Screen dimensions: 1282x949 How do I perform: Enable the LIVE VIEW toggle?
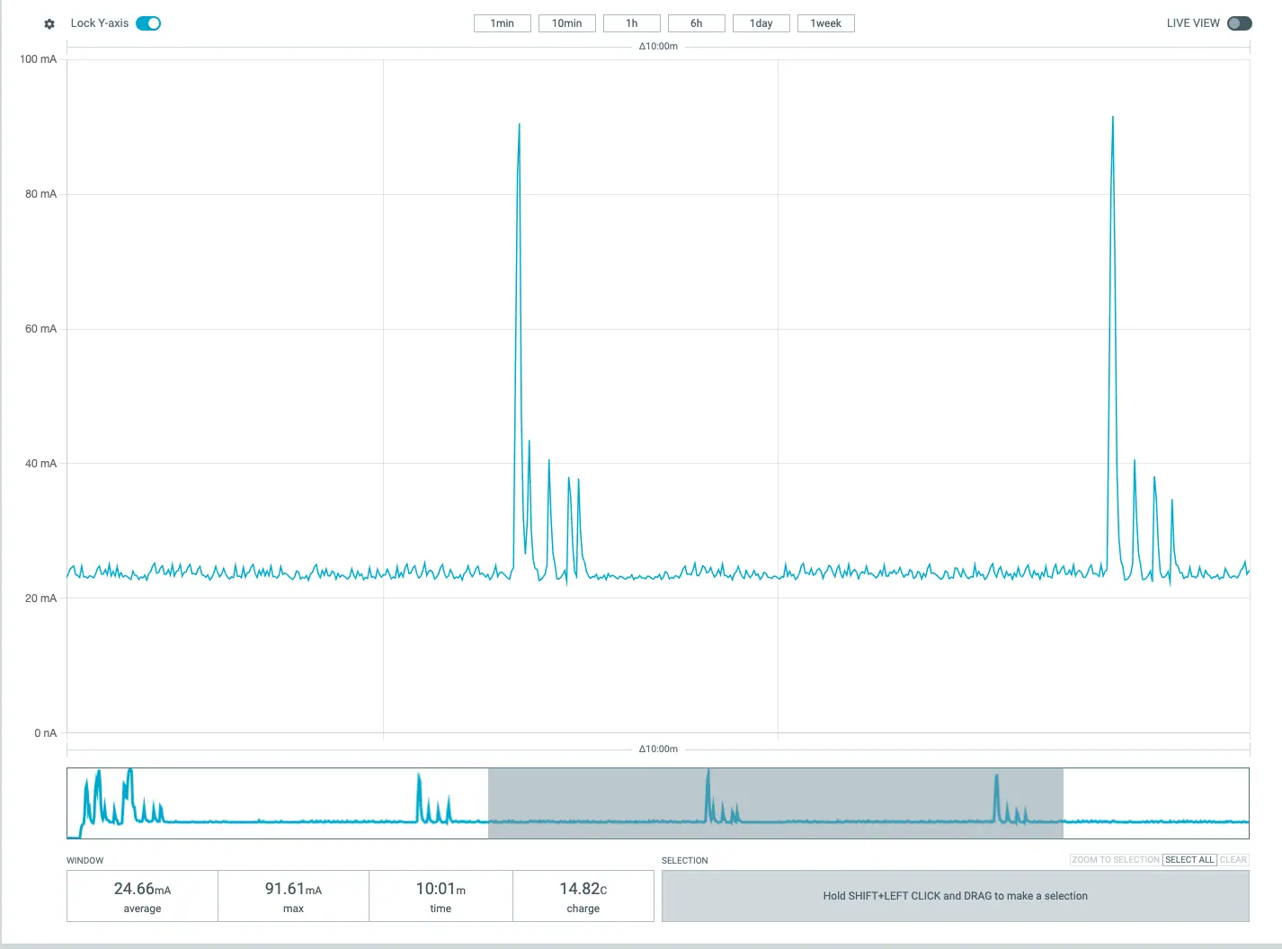1239,23
